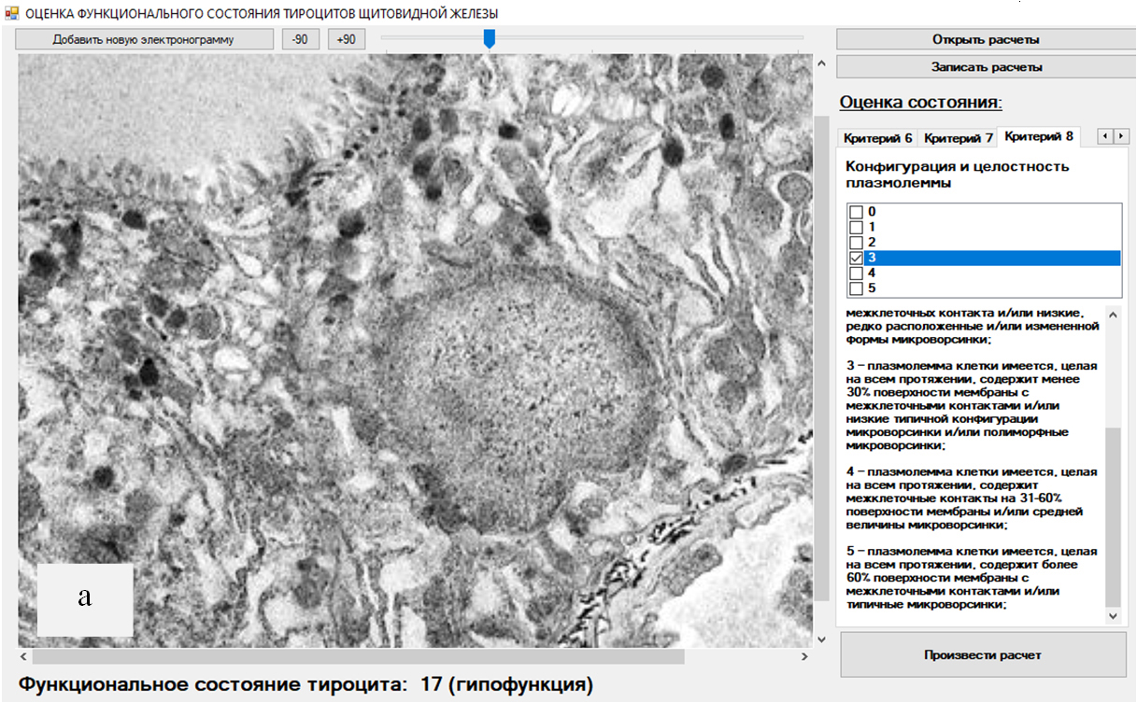Check the score 4 checkbox
The height and width of the screenshot is (702, 1137).
tap(855, 273)
